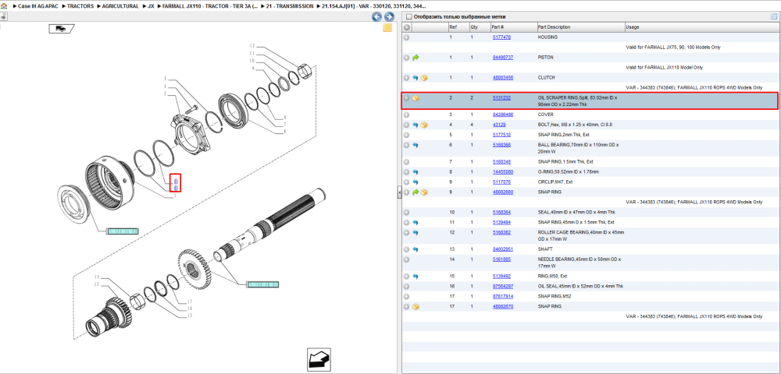Click the package box icon in the CLUTCH row
Screen dimensions: 781x374
pos(424,78)
